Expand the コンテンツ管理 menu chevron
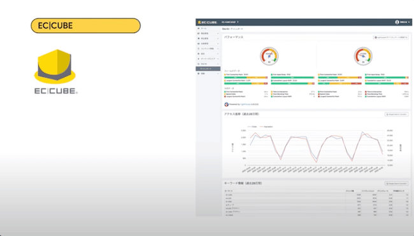 (x=218, y=48)
